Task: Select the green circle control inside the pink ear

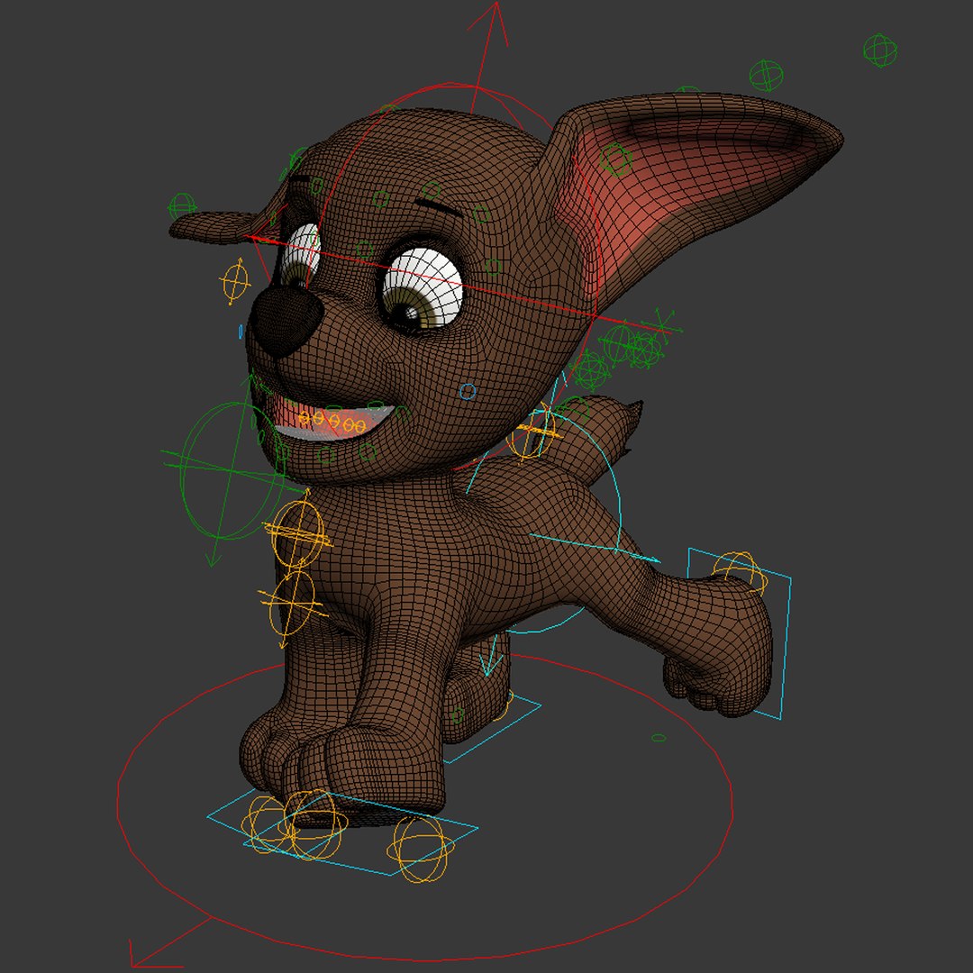Action: (x=615, y=159)
